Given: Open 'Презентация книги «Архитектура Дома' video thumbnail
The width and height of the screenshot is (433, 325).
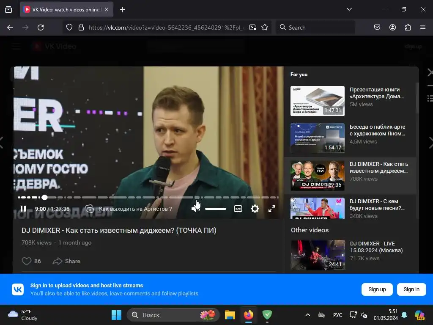Looking at the screenshot, I should click(318, 101).
